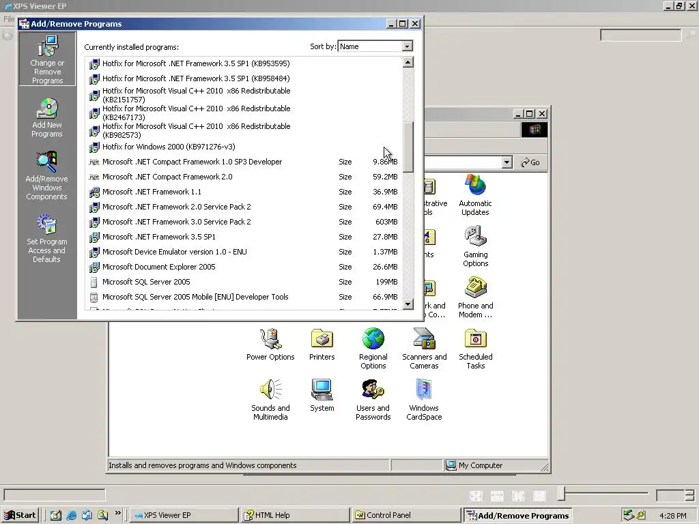Open Add/Remove Windows Components
The width and height of the screenshot is (699, 524).
click(47, 175)
